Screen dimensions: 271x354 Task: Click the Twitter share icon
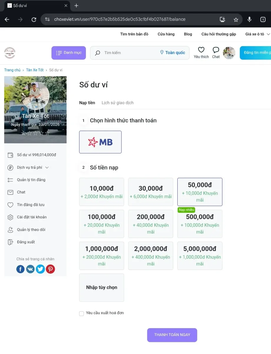[40, 269]
